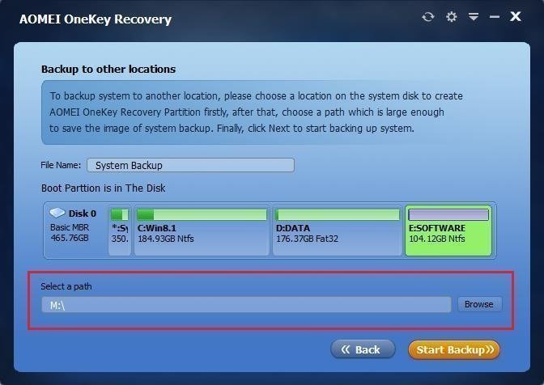Viewport: 544px width, 385px height.
Task: Click the Backup to other locations heading
Action: click(108, 69)
